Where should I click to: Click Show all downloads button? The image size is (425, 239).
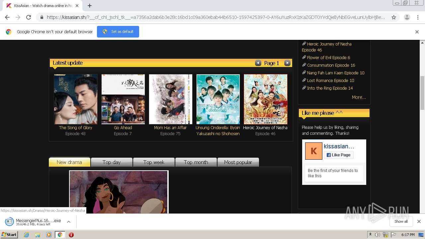(x=401, y=221)
